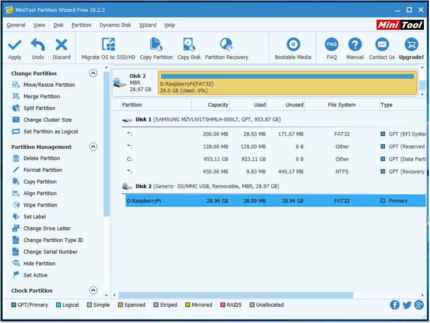Select Split Partition action
The height and width of the screenshot is (323, 430).
point(39,108)
